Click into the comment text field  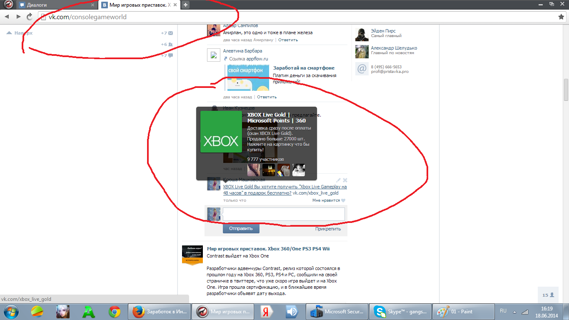tap(284, 214)
